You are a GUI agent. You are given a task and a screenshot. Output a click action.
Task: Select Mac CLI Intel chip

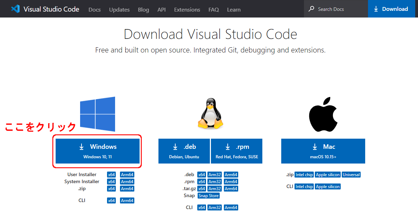304,186
